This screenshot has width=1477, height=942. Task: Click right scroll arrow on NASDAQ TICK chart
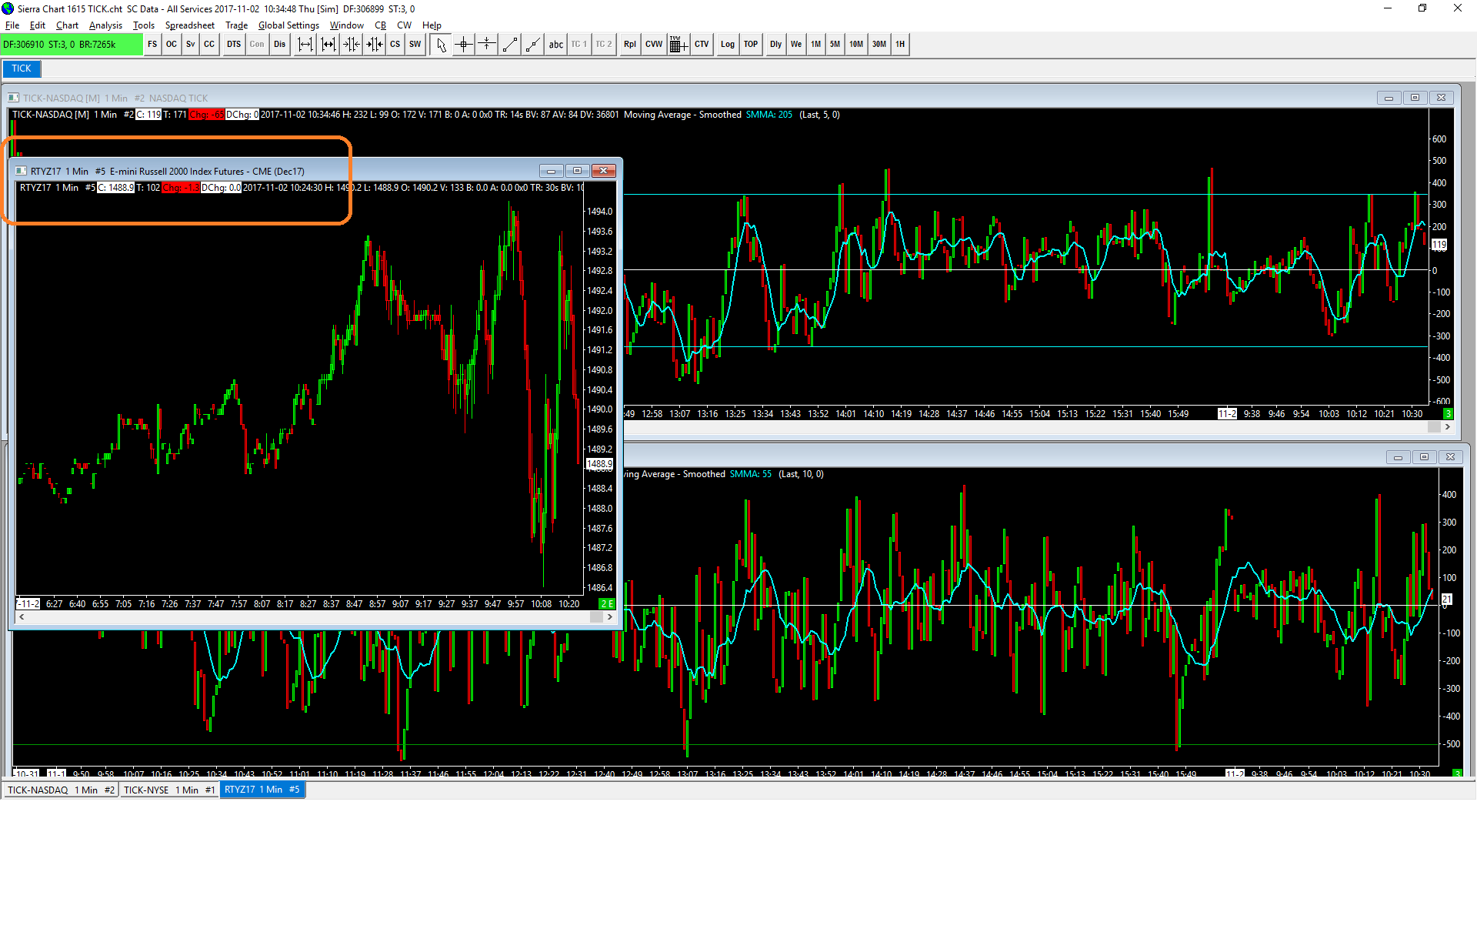point(1447,427)
